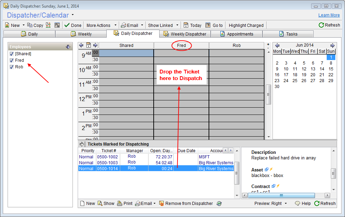Open the Dispatcher/Calendar title dropdown

pos(73,15)
